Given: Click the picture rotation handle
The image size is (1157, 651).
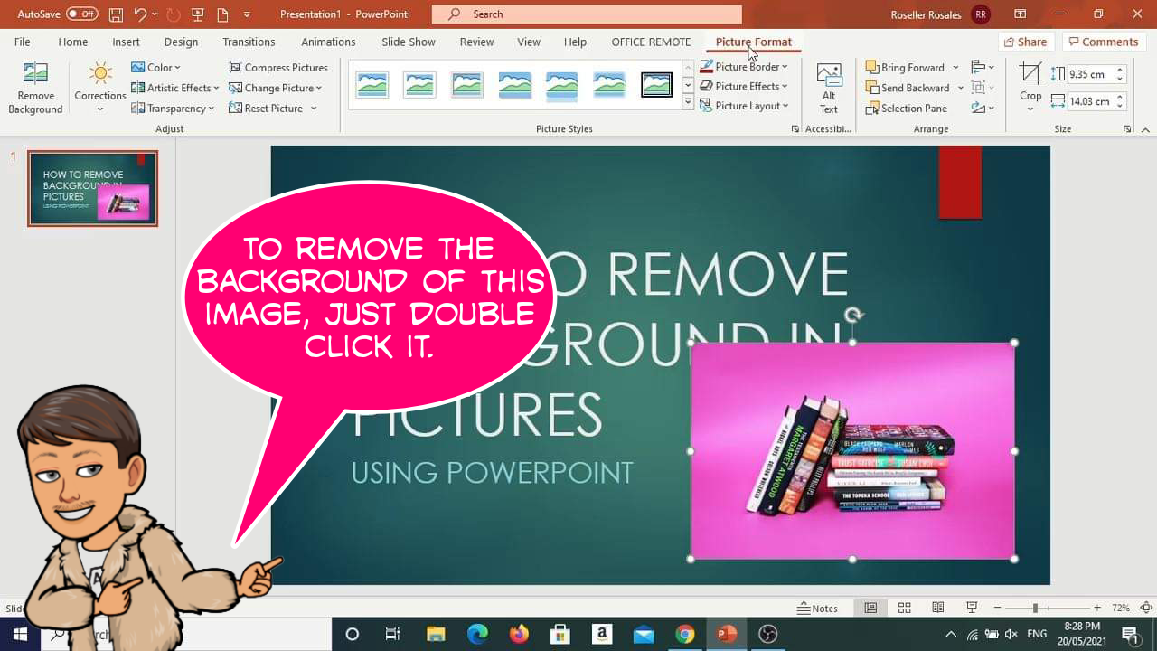Looking at the screenshot, I should tap(852, 315).
